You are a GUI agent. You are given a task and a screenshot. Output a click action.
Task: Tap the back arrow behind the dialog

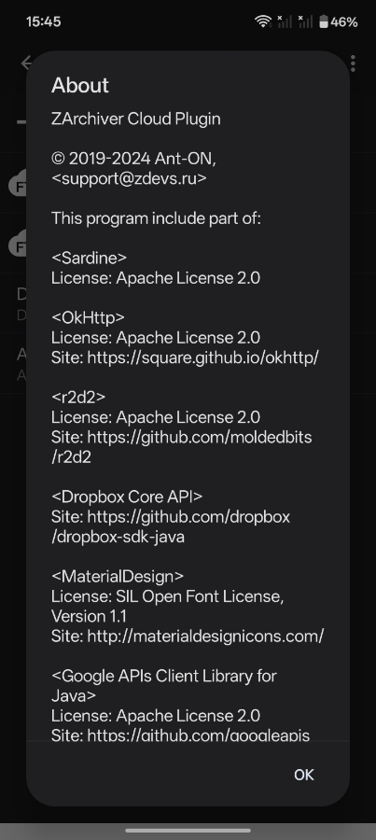coord(24,63)
